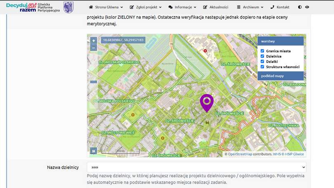Click the Gliwice city coat of arms

(x=68, y=7)
